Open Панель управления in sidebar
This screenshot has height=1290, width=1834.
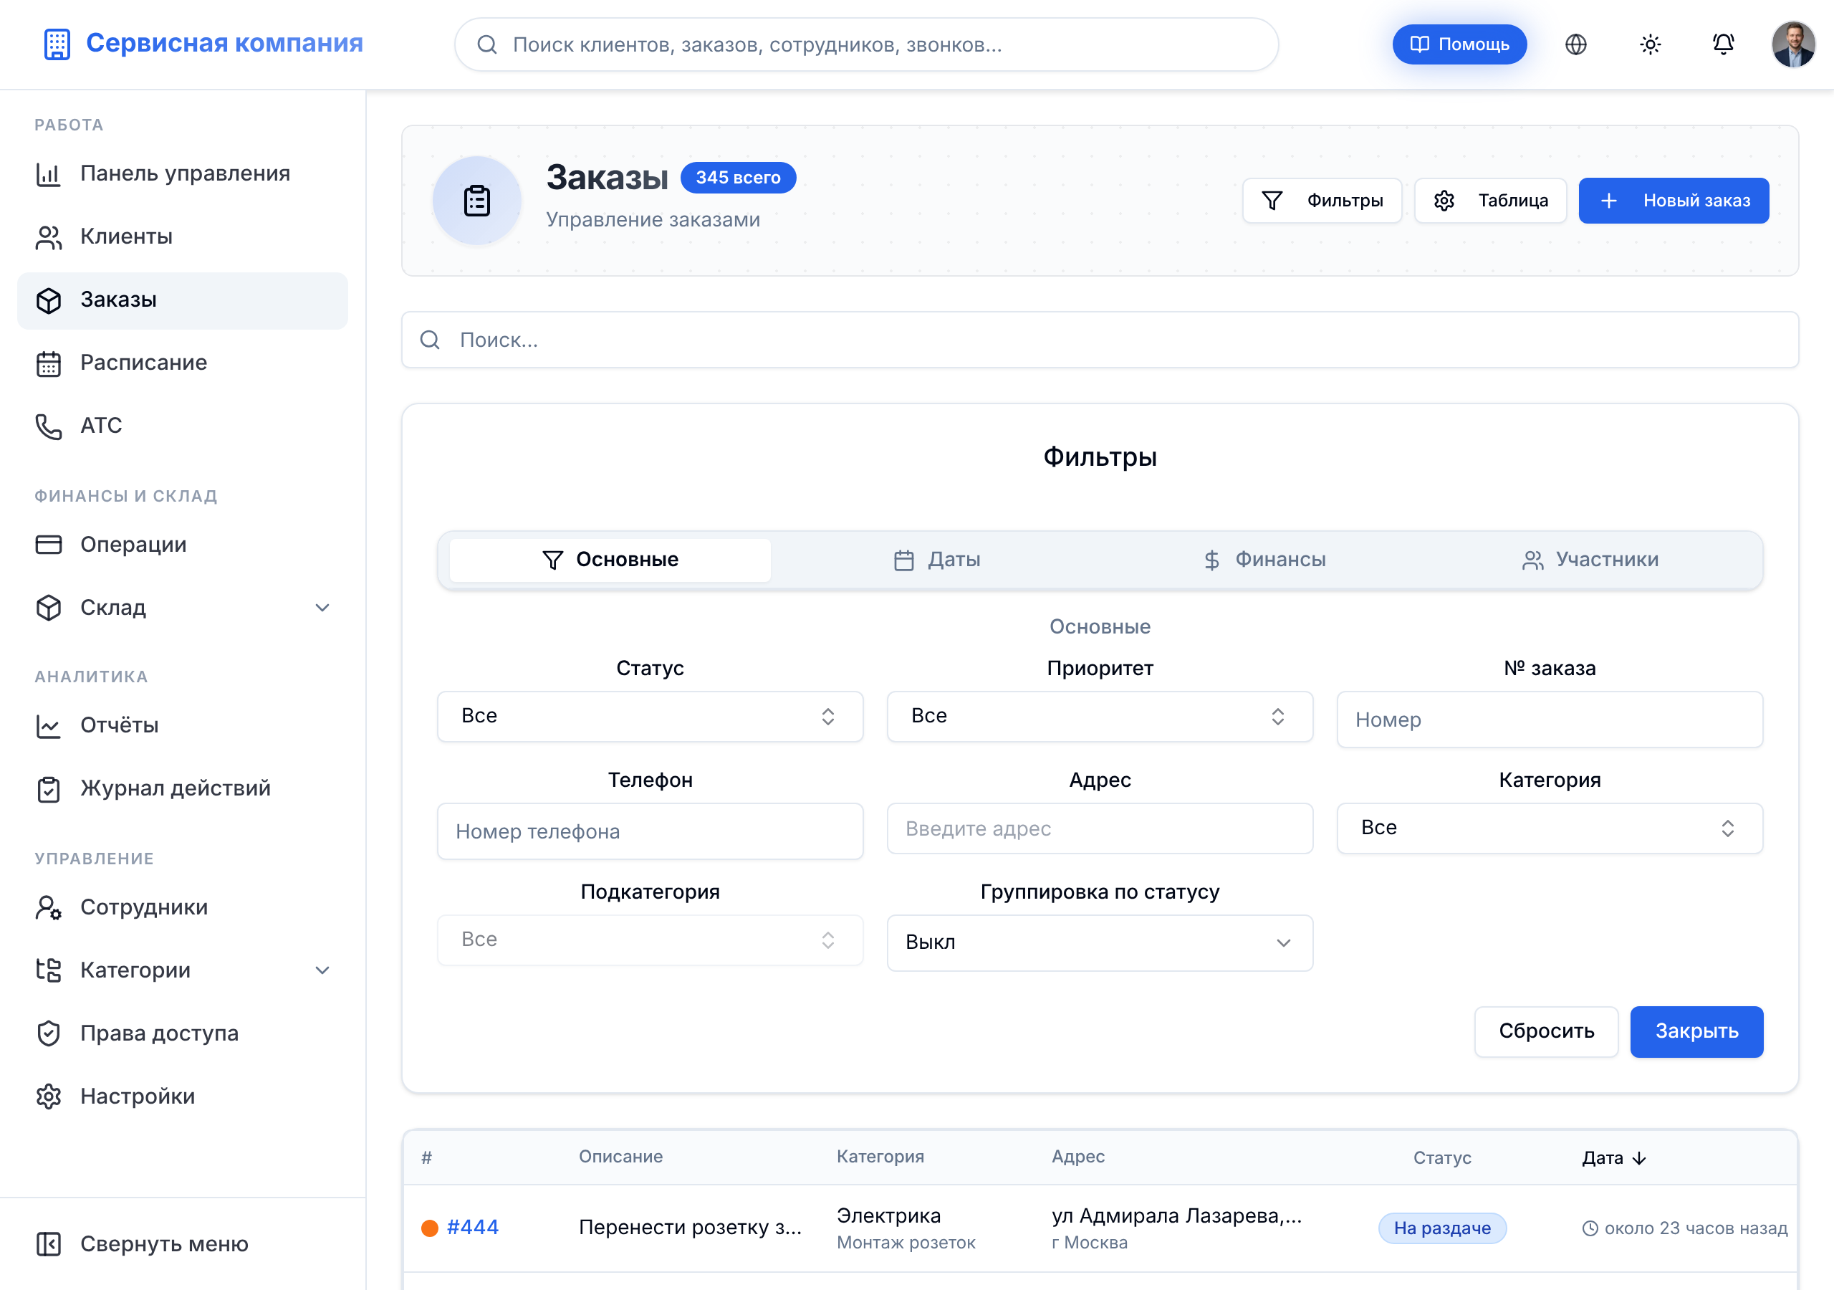[182, 173]
